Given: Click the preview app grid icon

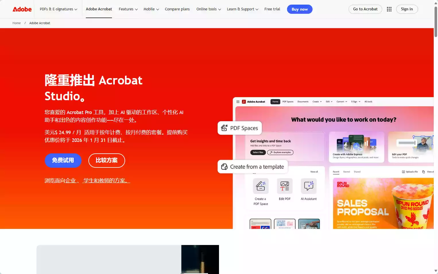Looking at the screenshot, I should 238,102.
